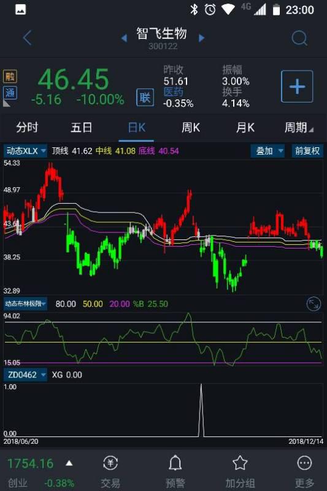The image size is (327, 491).
Task: Add stock to watchlist with plus button
Action: pyautogui.click(x=297, y=87)
